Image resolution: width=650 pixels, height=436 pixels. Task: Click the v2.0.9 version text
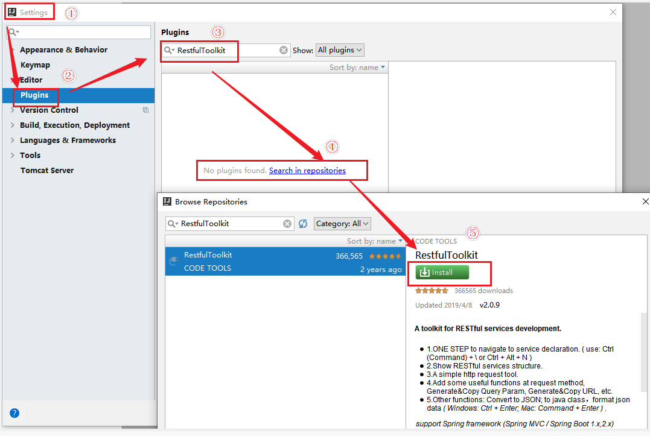(489, 305)
